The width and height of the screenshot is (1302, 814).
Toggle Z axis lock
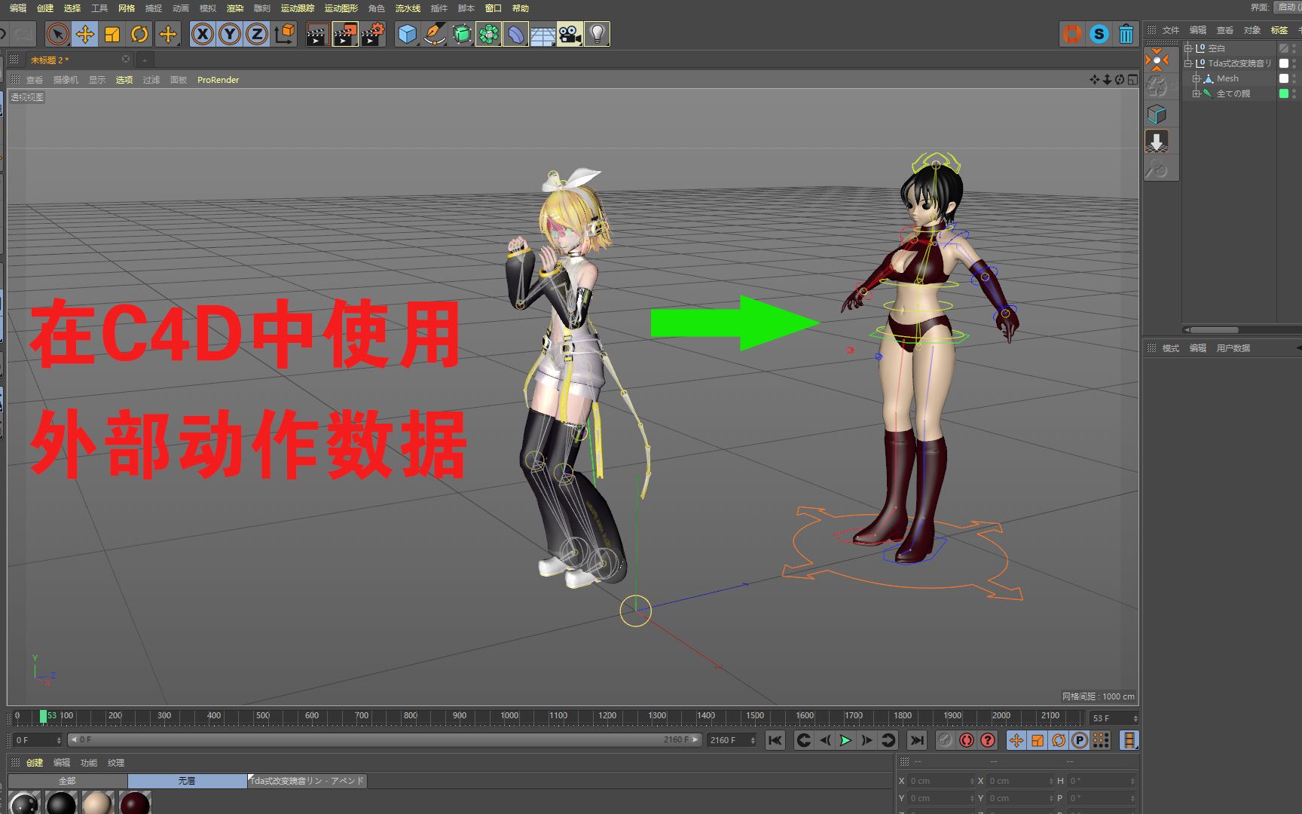click(257, 34)
